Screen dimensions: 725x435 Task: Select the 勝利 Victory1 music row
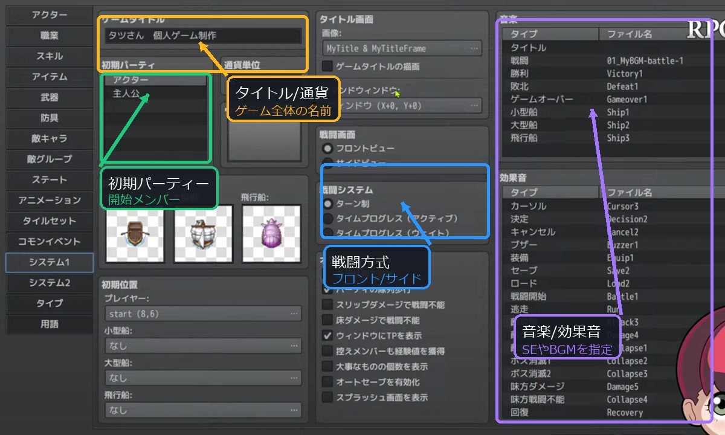click(x=613, y=73)
